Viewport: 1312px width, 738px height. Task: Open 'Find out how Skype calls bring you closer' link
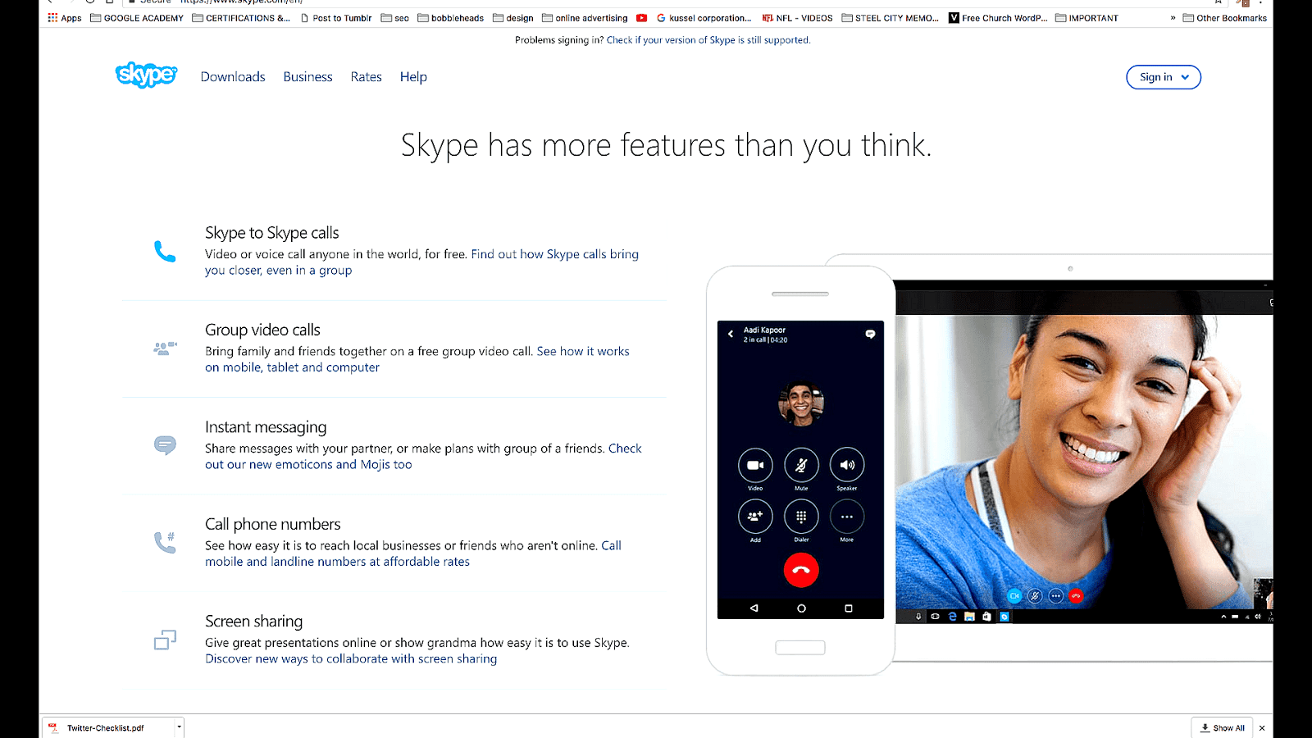pos(421,262)
